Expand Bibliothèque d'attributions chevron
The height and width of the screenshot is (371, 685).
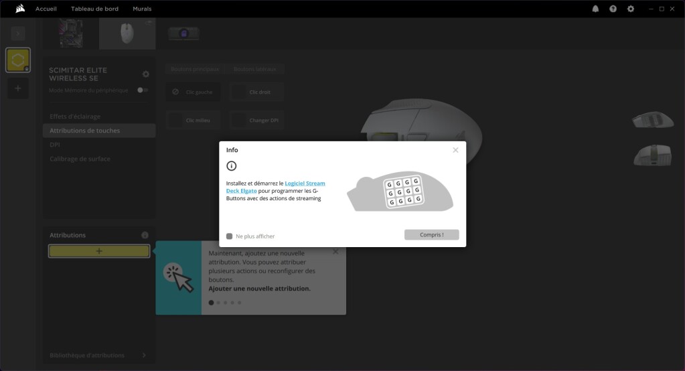[x=144, y=356]
